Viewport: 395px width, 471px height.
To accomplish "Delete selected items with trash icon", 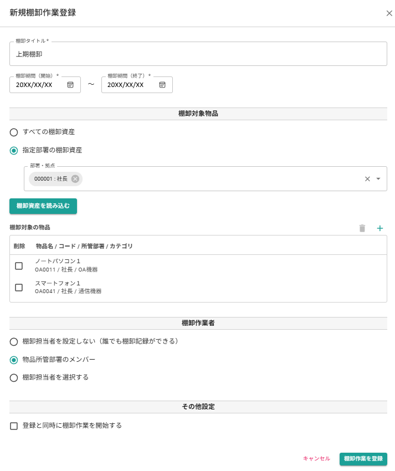I will pos(362,228).
